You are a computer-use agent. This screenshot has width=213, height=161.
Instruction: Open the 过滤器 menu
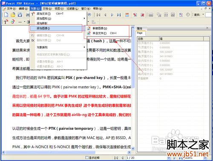pos(72,9)
